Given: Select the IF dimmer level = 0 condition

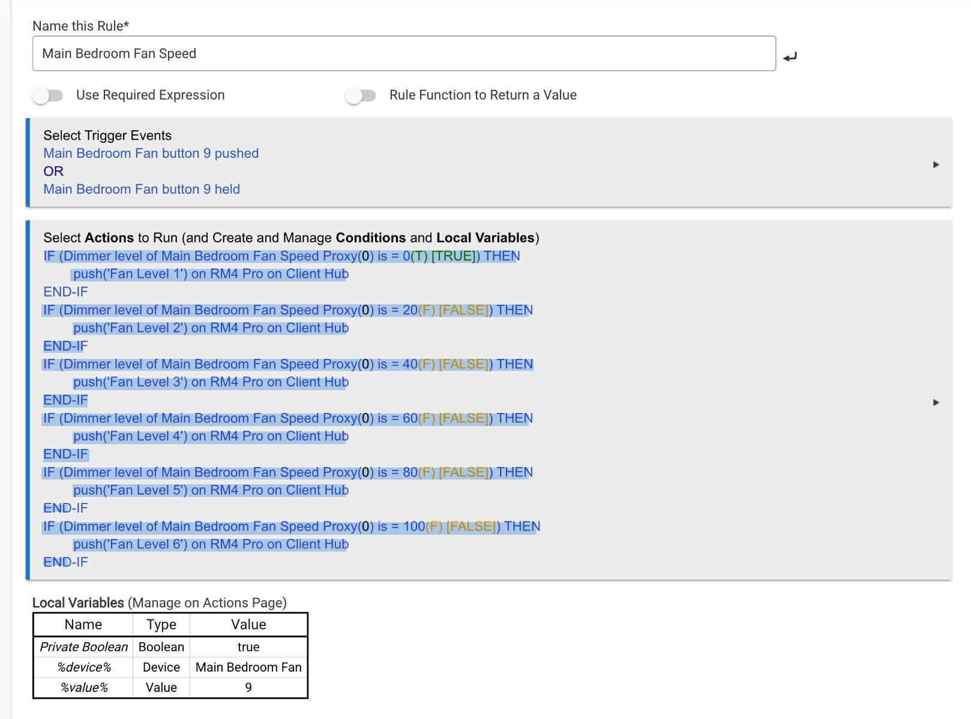Looking at the screenshot, I should (x=281, y=256).
